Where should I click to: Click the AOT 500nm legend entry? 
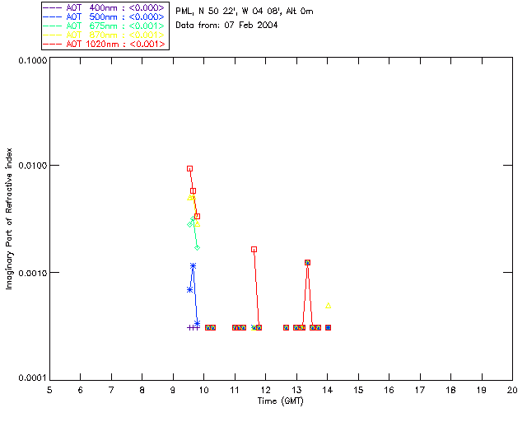(105, 16)
